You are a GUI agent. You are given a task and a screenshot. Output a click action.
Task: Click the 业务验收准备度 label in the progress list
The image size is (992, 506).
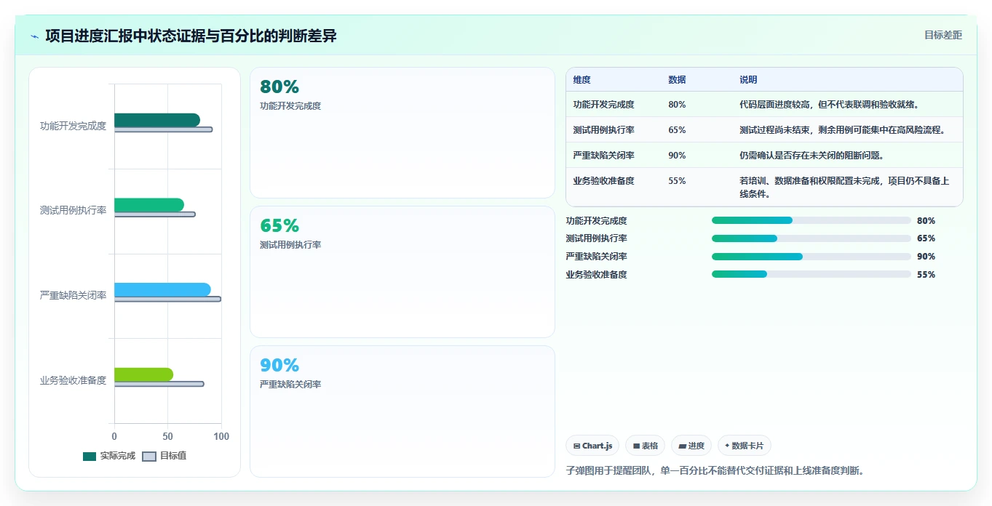tap(596, 274)
